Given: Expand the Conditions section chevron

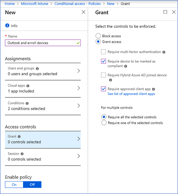Looking at the screenshot, I should [79, 106].
